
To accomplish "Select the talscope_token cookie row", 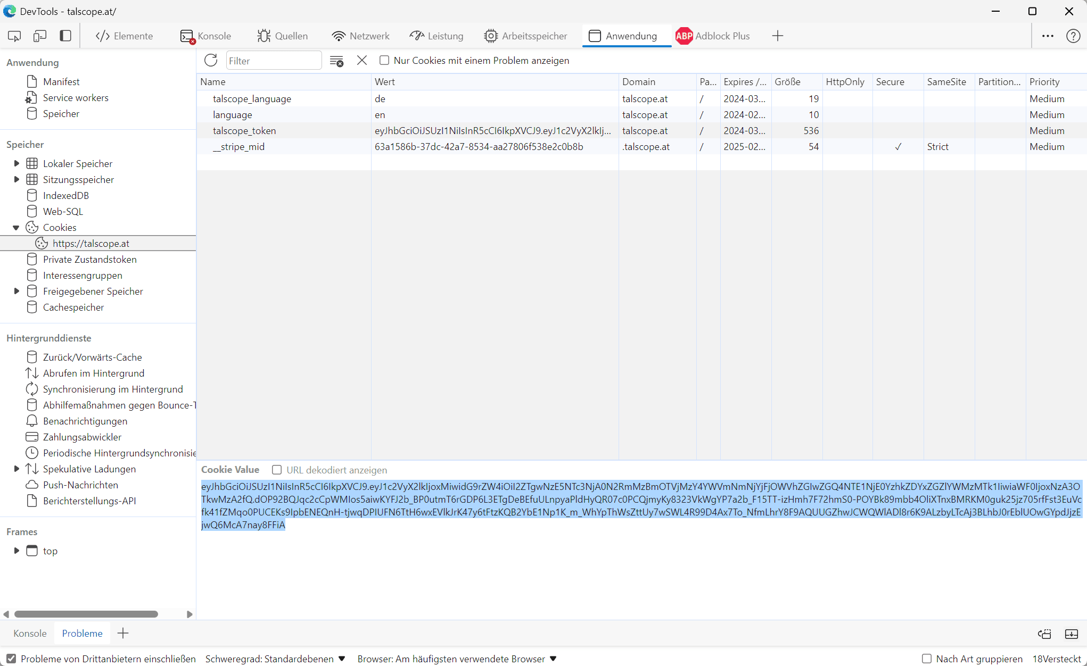I will pyautogui.click(x=641, y=130).
